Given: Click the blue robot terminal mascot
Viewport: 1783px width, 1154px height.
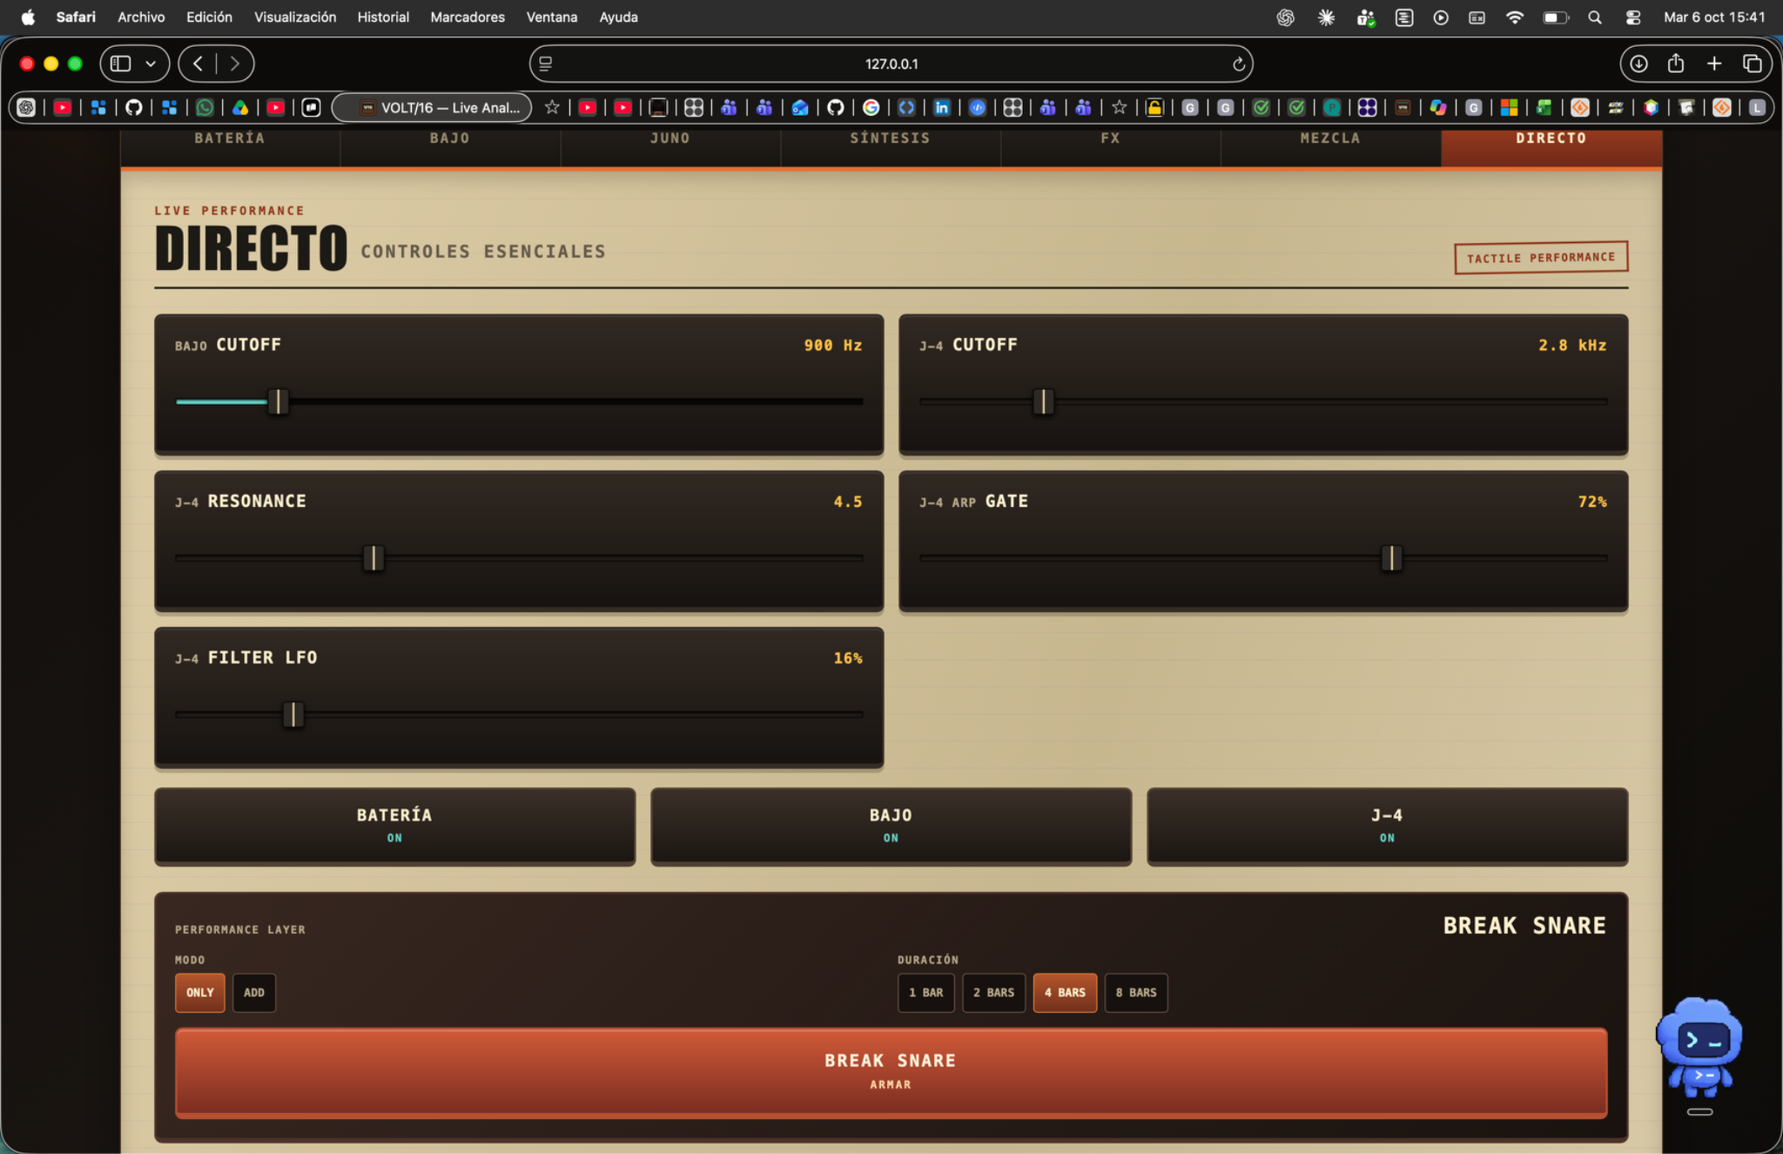Looking at the screenshot, I should click(x=1699, y=1048).
